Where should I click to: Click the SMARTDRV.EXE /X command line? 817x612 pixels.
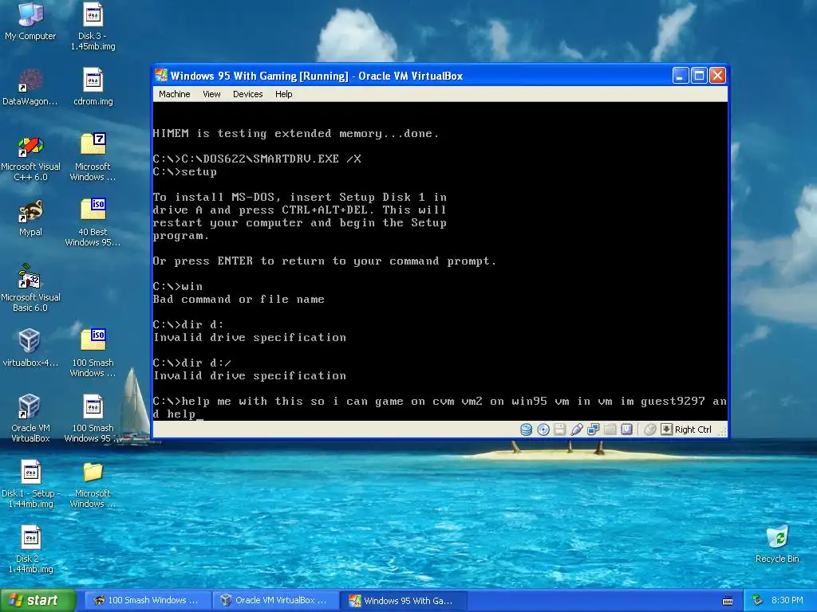(257, 159)
